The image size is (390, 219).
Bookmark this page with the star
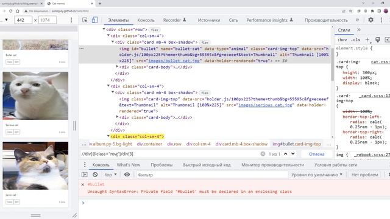click(351, 11)
